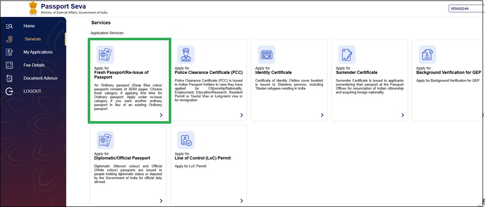Image resolution: width=485 pixels, height=207 pixels.
Task: Open Fresh Passport/Re-Issue of Passport title
Action: click(121, 75)
